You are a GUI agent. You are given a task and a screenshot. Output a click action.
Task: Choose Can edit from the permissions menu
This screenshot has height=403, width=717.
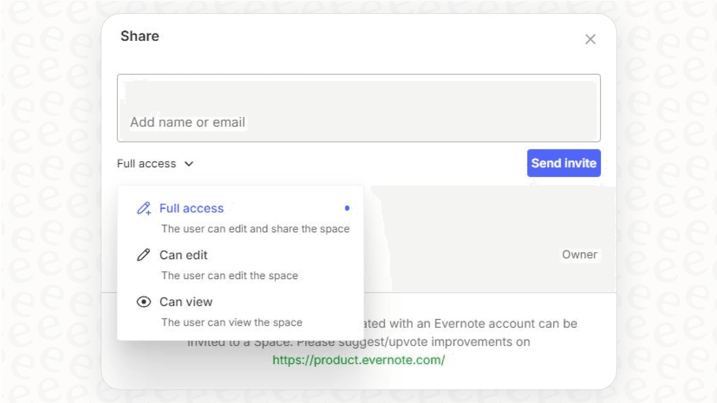tap(183, 255)
